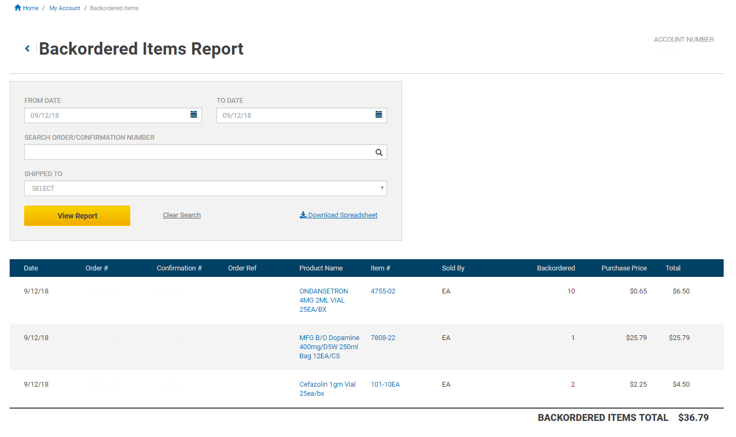
Task: Select item number 4755-02
Action: (x=383, y=291)
